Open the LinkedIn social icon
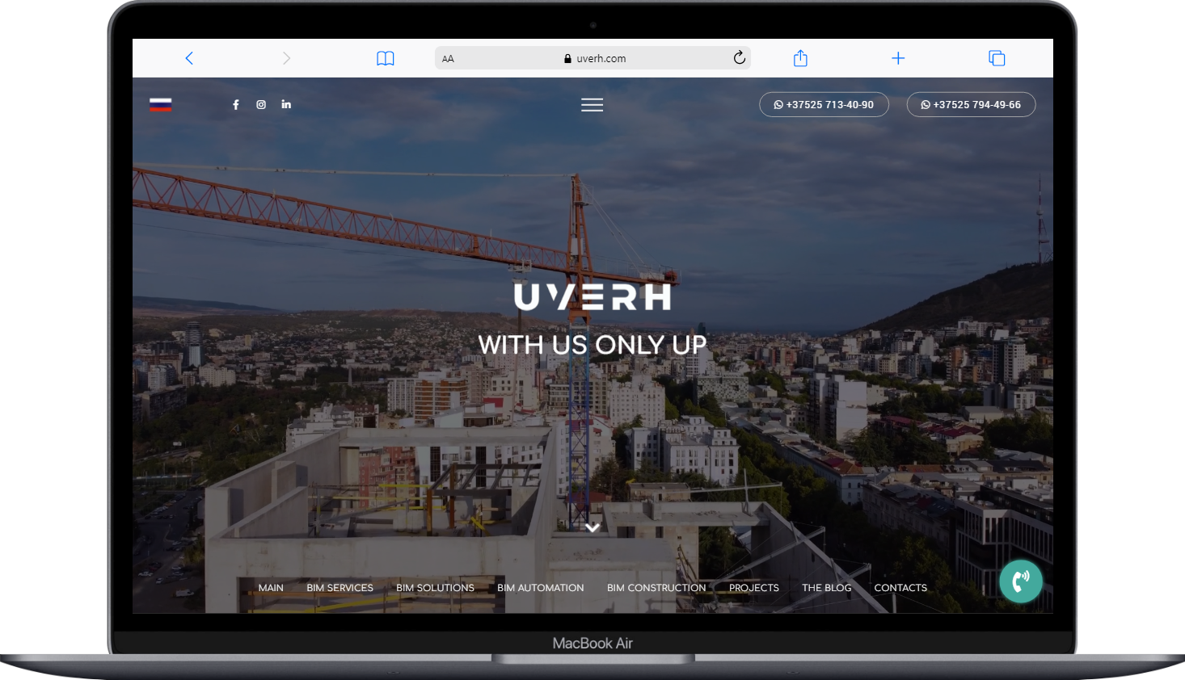Screen dimensions: 1185x680 pos(286,104)
